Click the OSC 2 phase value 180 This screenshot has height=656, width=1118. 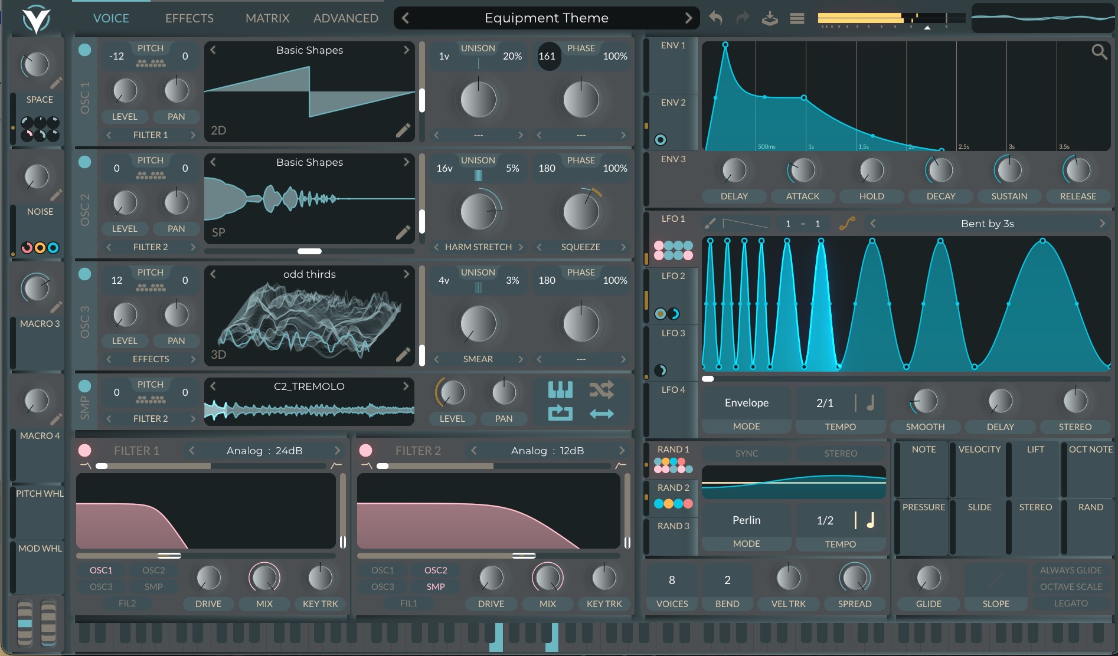tap(547, 168)
